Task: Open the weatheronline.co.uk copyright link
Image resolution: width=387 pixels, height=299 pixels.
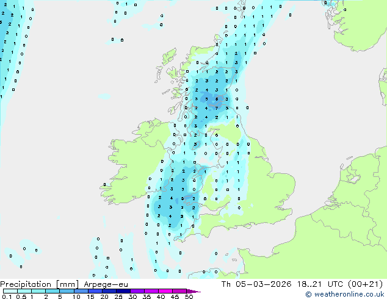Action: [x=345, y=294]
